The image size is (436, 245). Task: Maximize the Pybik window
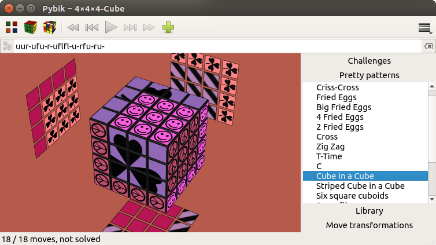coord(31,8)
